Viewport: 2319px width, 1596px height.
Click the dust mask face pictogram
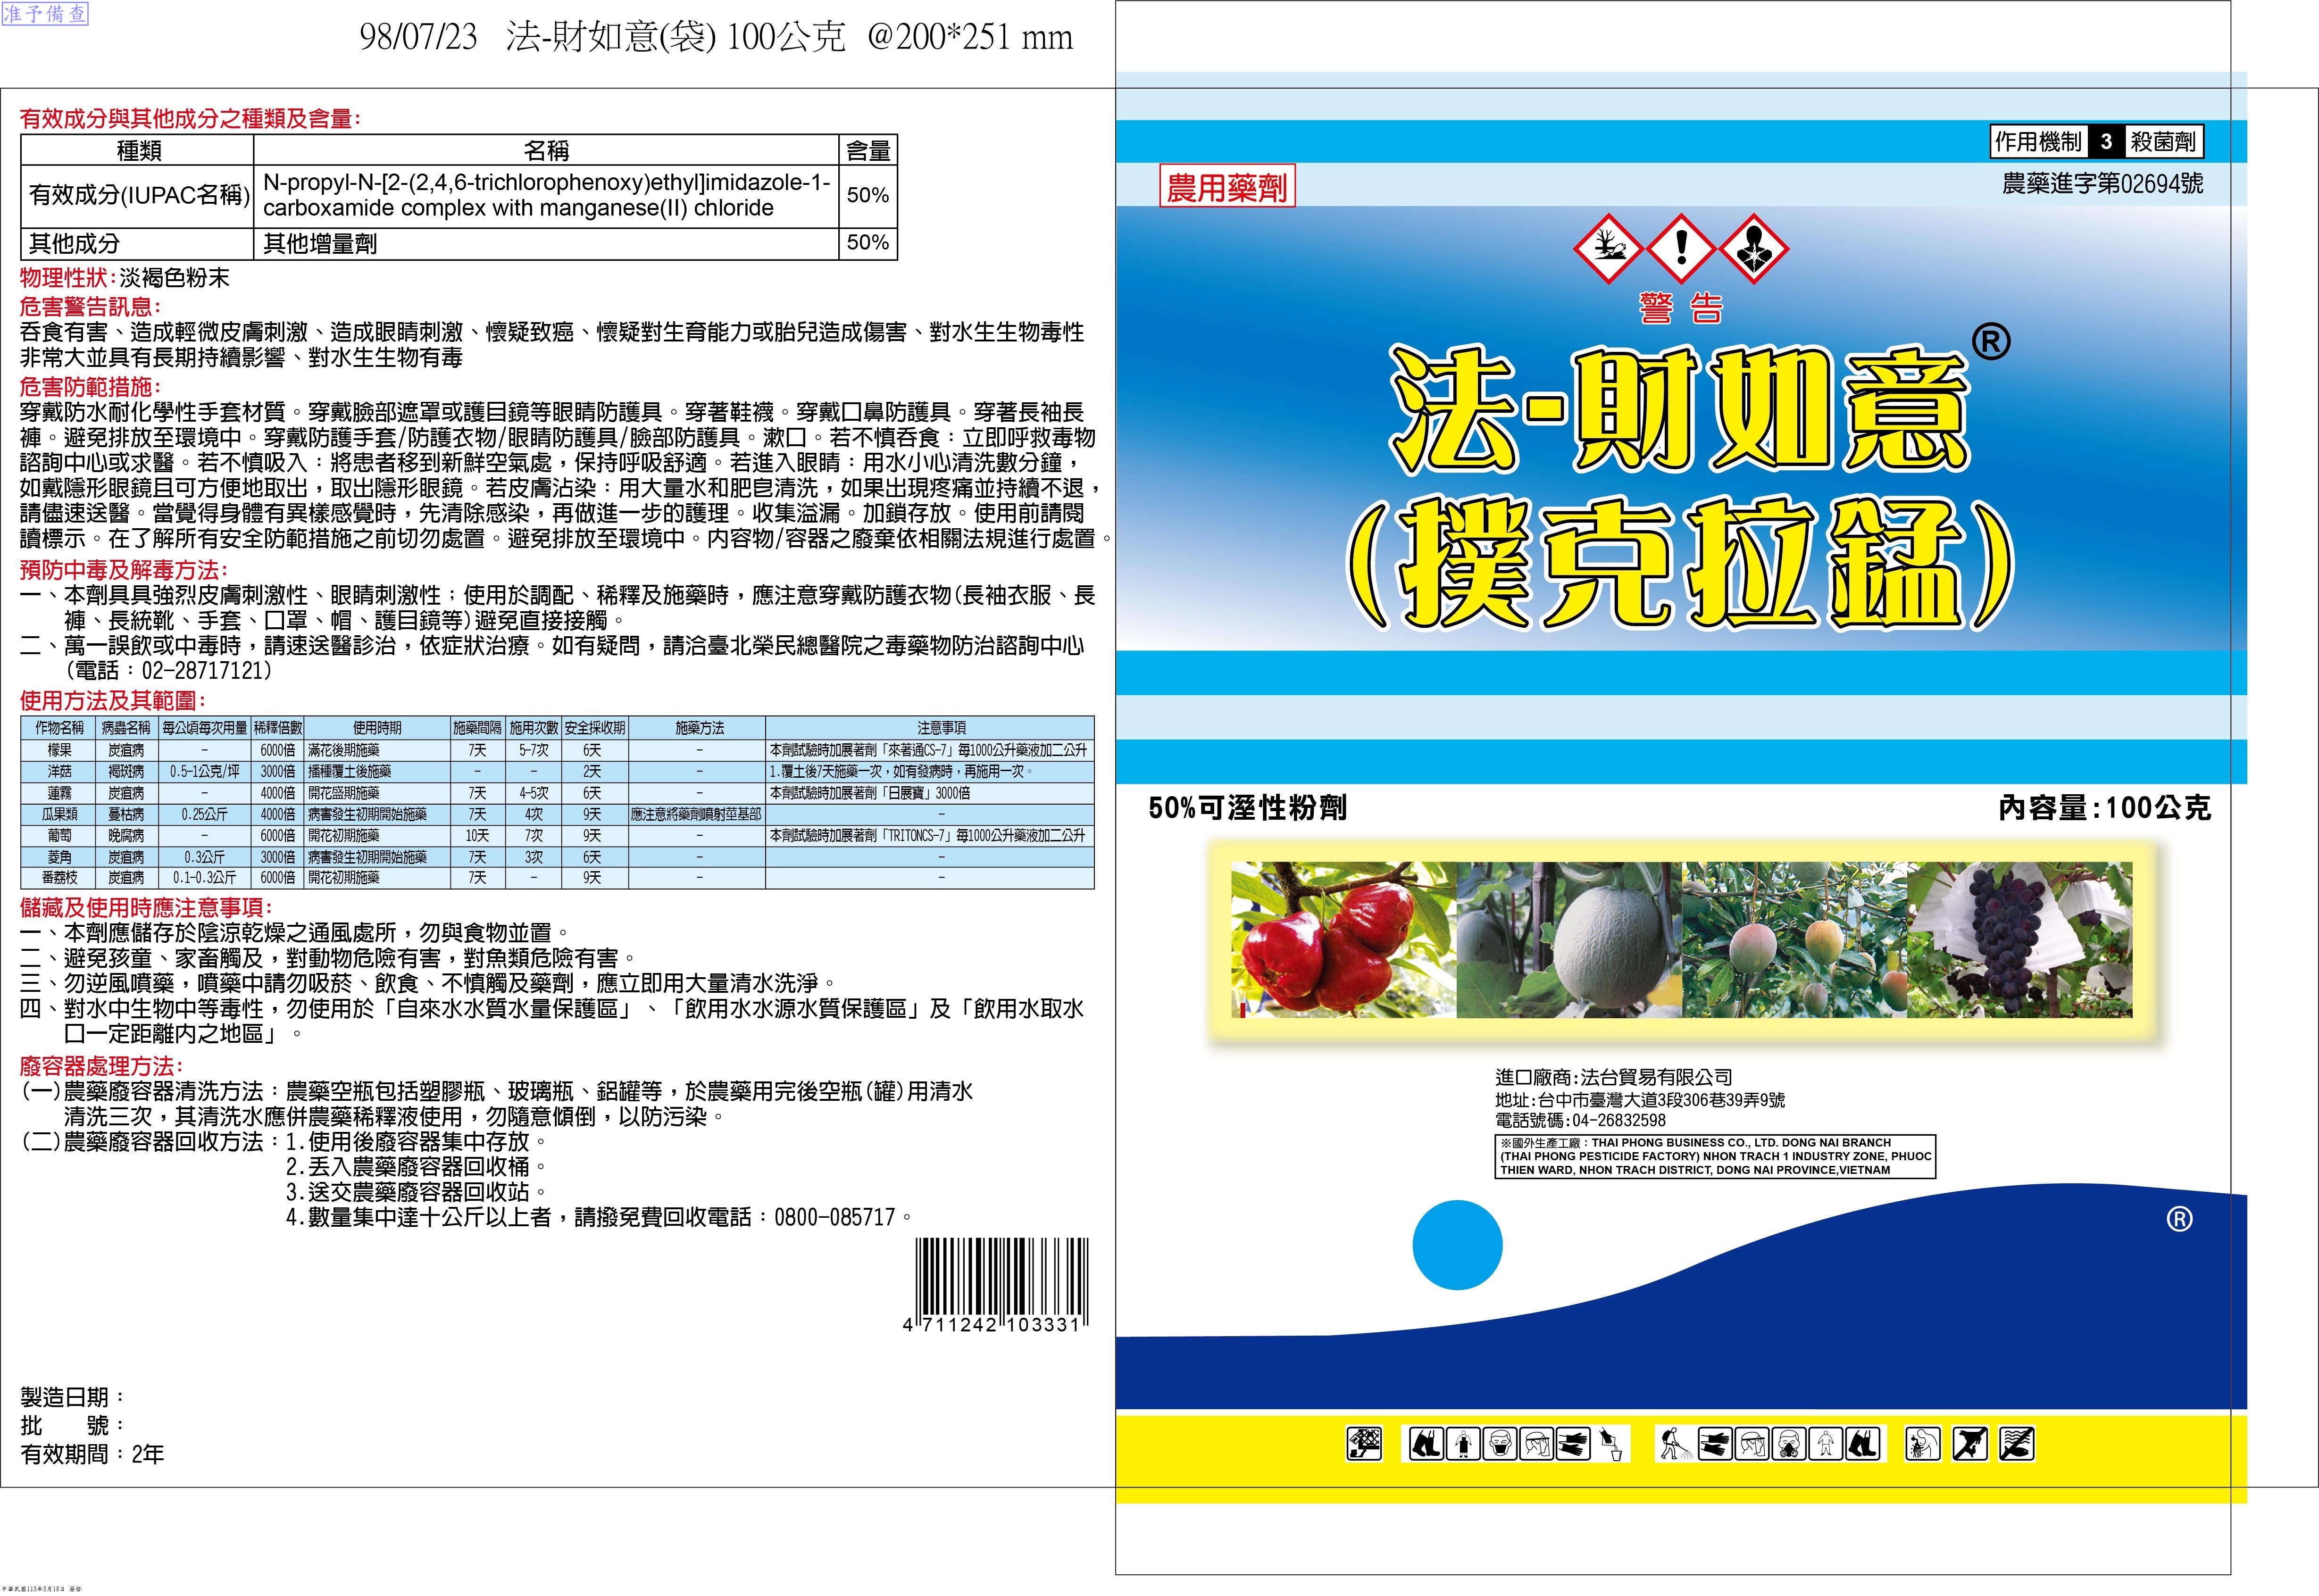click(1499, 1443)
